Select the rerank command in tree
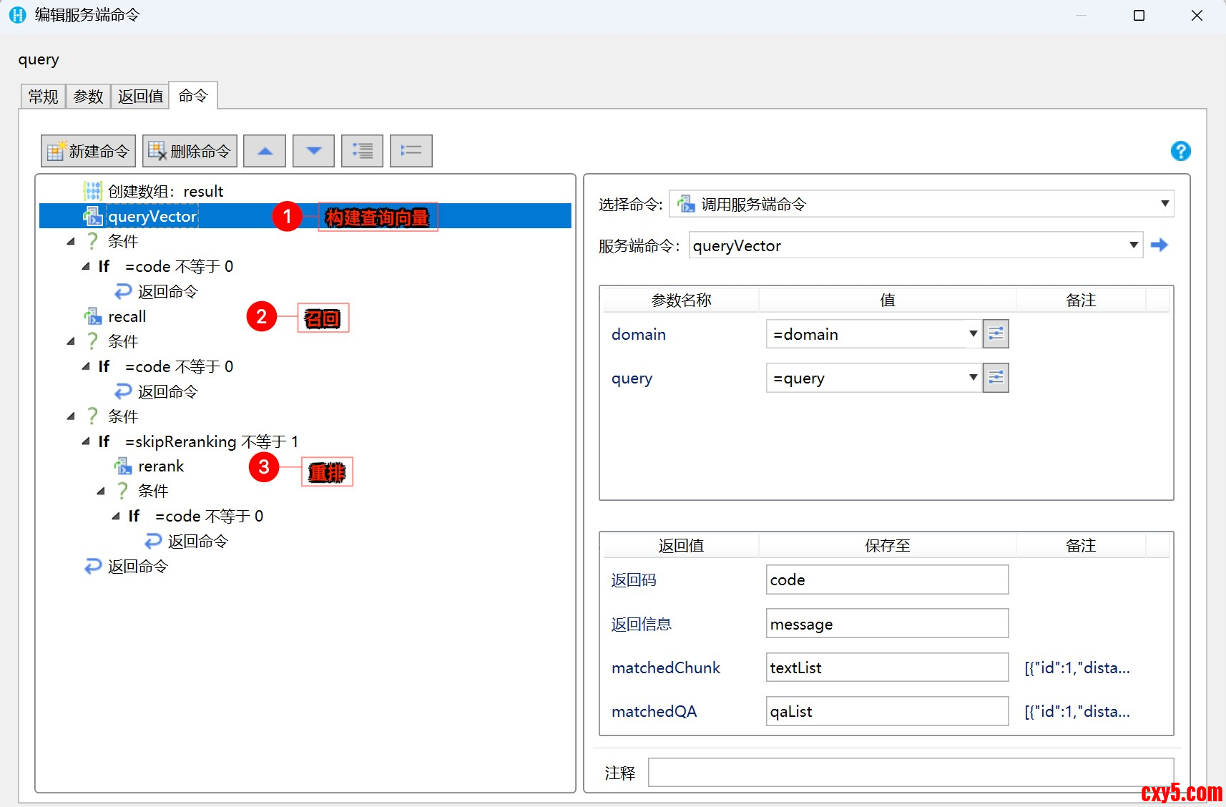The height and width of the screenshot is (807, 1226). (161, 466)
